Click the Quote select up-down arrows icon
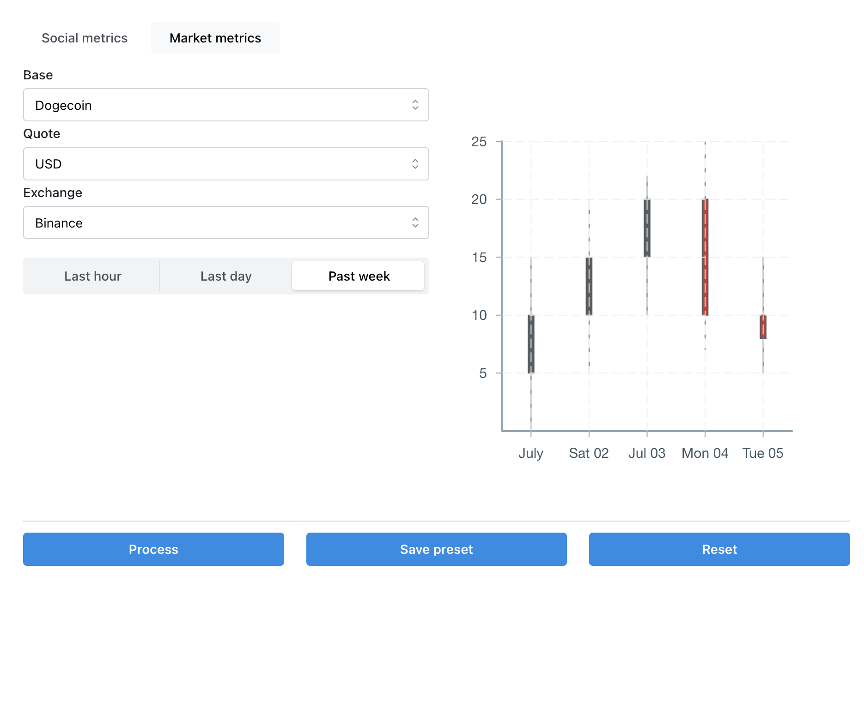This screenshot has width=864, height=708. tap(415, 164)
